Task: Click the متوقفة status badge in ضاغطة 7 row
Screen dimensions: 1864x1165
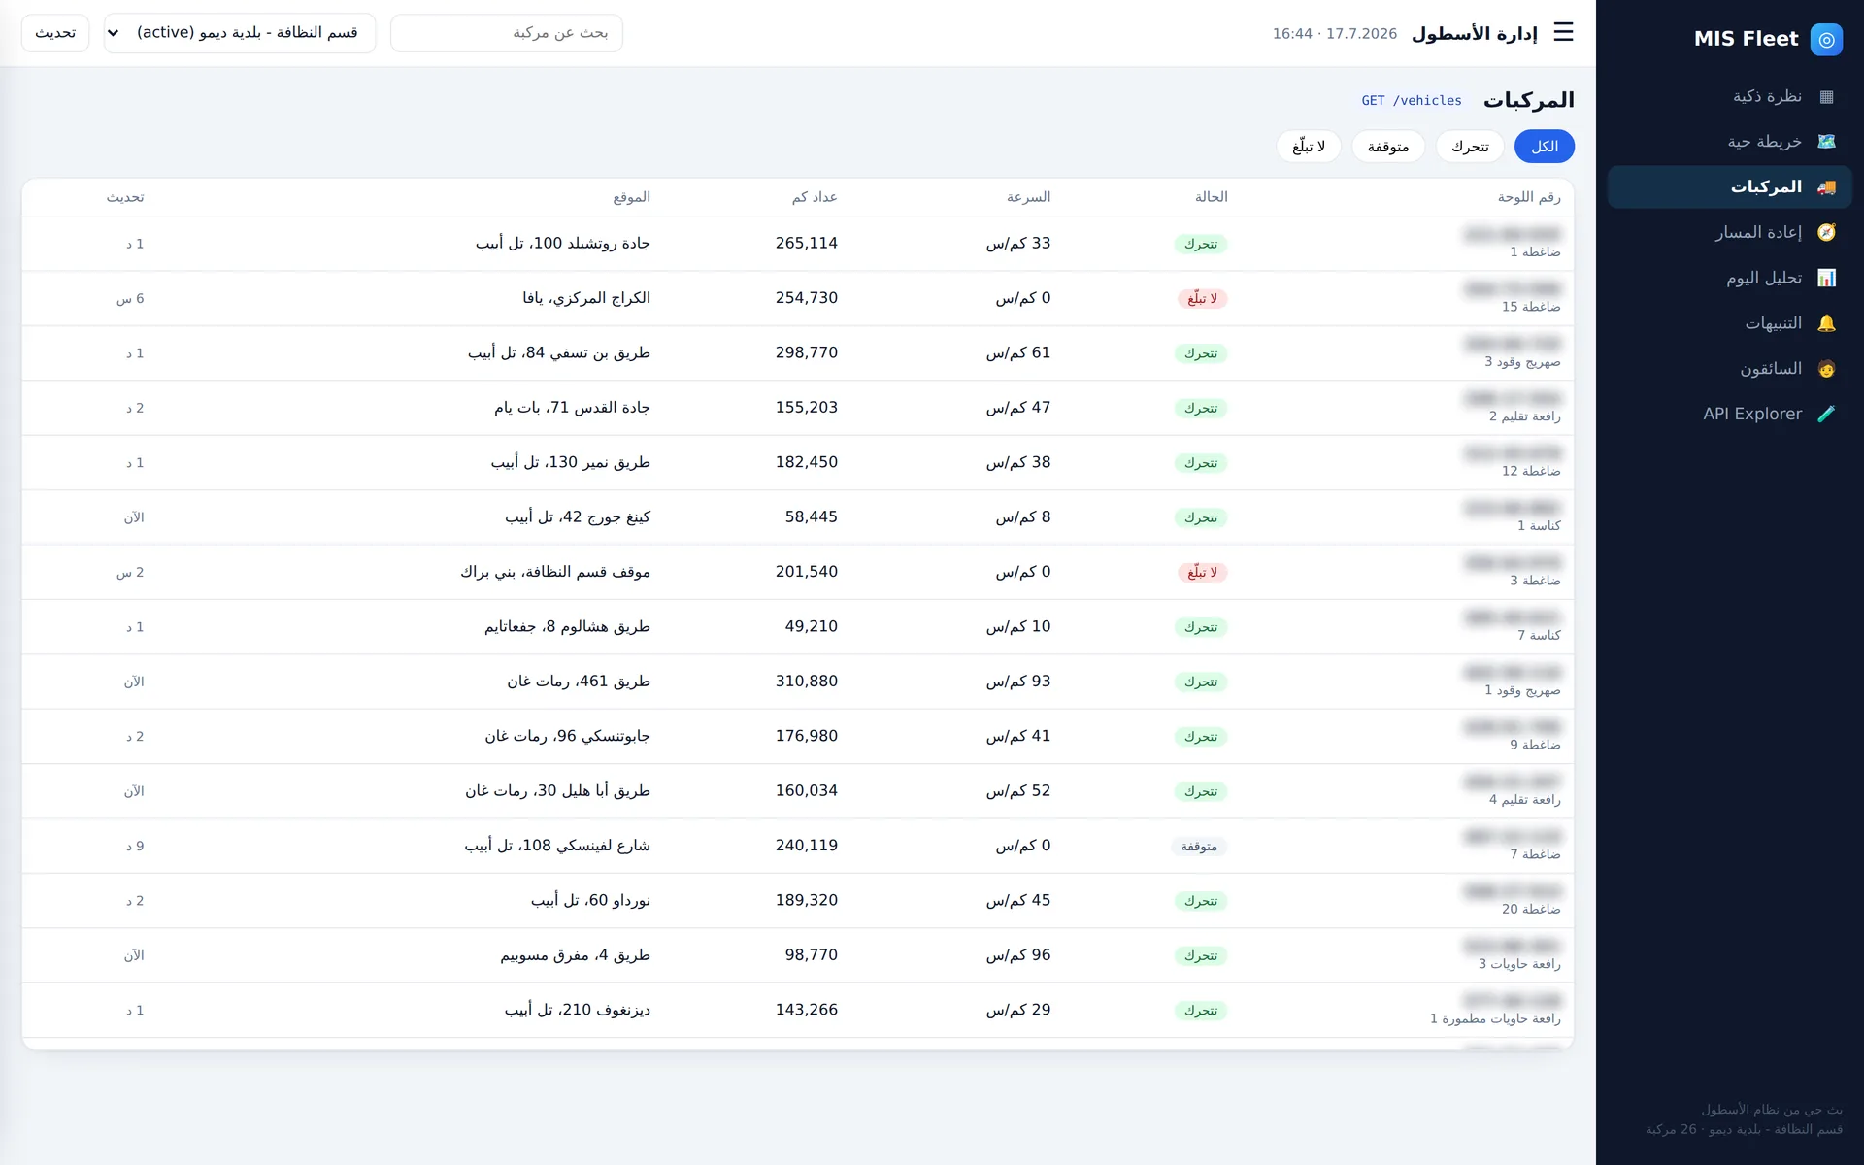Action: [1199, 847]
